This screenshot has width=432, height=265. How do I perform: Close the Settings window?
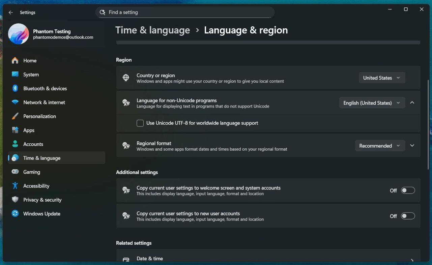422,9
